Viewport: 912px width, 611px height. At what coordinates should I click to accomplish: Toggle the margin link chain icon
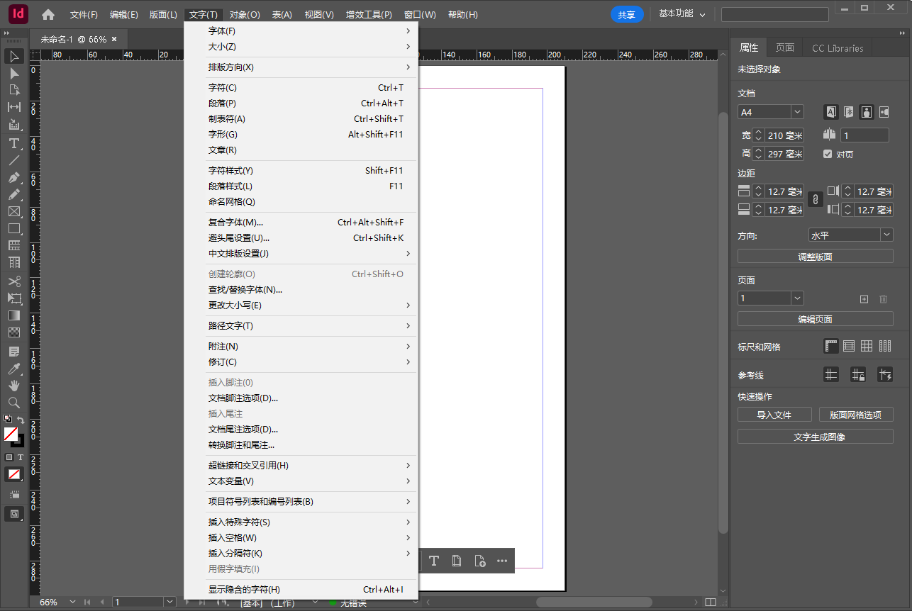point(816,200)
